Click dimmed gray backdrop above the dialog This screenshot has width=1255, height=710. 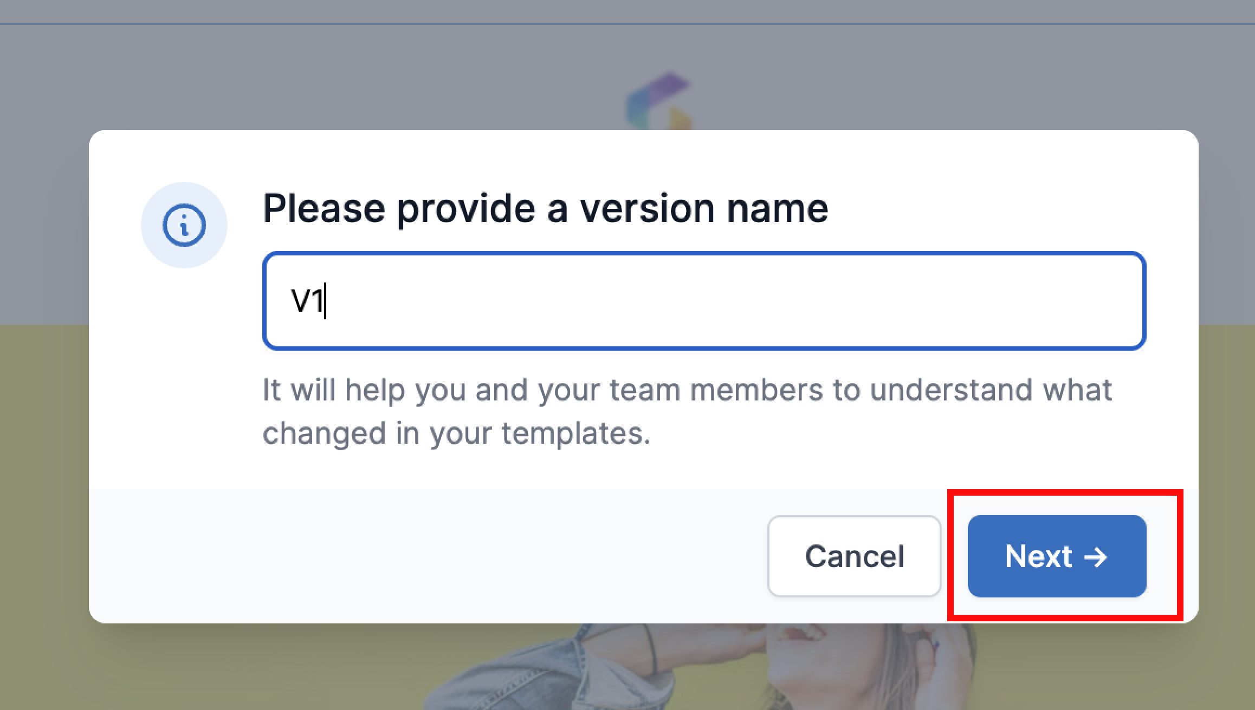click(325, 76)
